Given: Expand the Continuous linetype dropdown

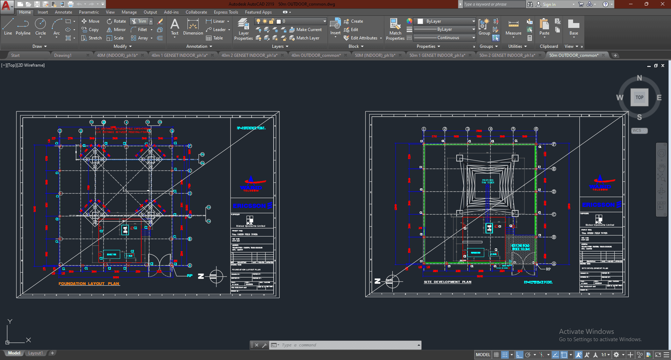Looking at the screenshot, I should [x=473, y=38].
